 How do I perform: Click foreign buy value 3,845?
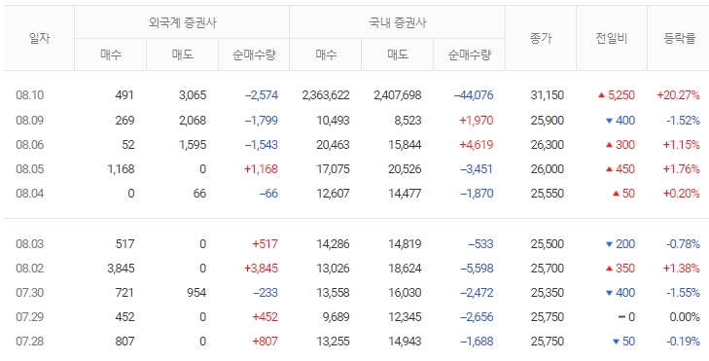pyautogui.click(x=121, y=269)
